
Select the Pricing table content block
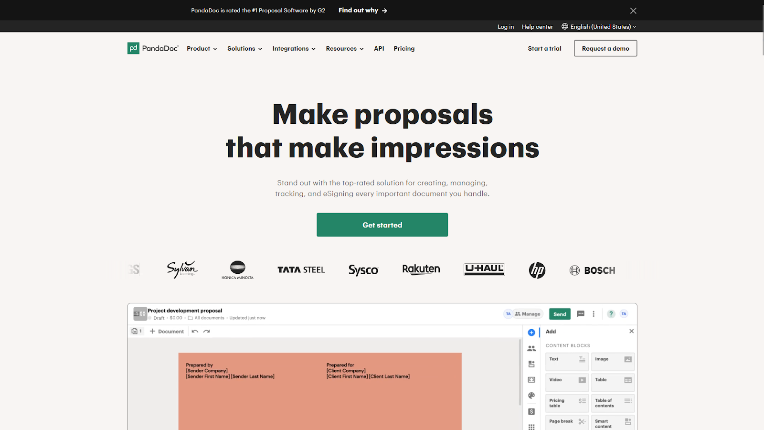(x=567, y=403)
